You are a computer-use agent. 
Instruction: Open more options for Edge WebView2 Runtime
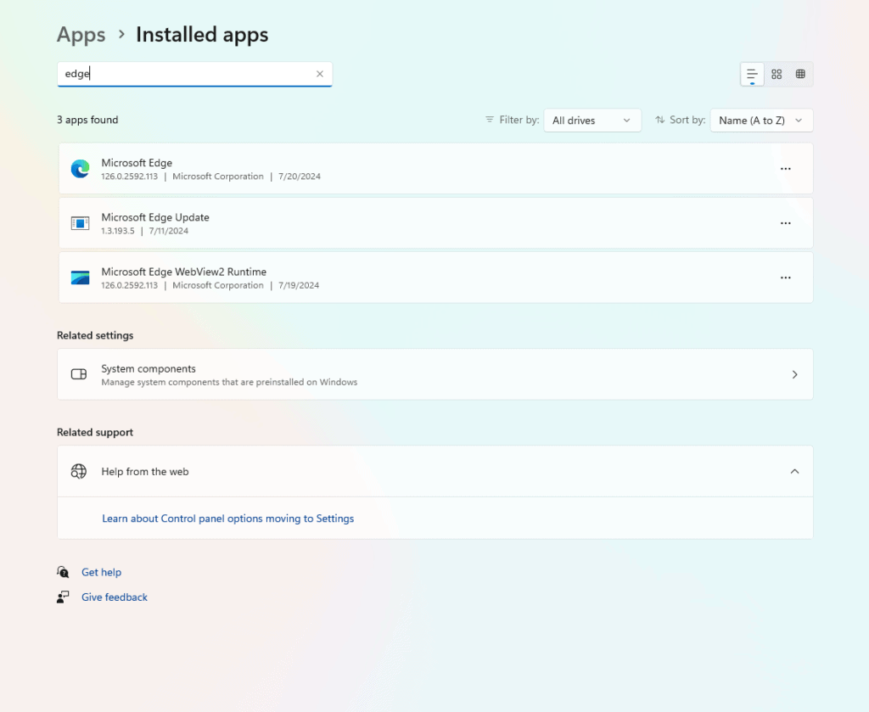click(x=785, y=278)
